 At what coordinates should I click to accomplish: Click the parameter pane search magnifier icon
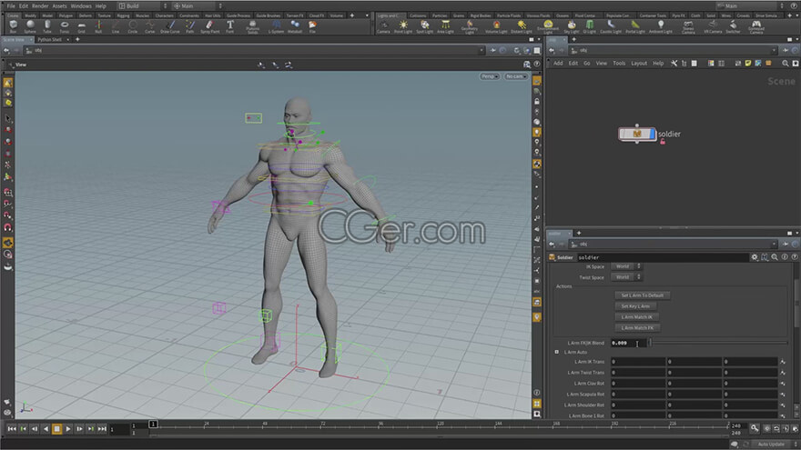(x=775, y=257)
